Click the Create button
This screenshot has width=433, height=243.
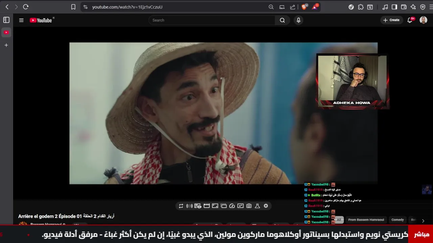pyautogui.click(x=391, y=20)
